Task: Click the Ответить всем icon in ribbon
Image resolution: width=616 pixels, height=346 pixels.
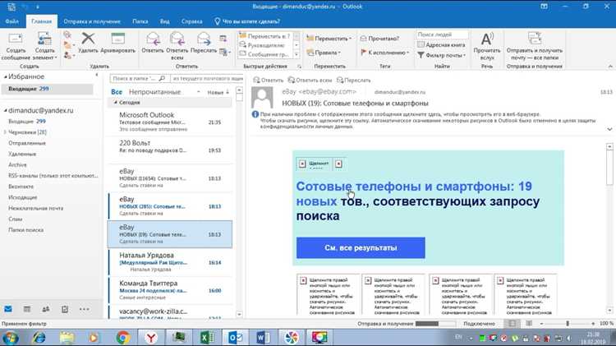Action: (x=177, y=39)
